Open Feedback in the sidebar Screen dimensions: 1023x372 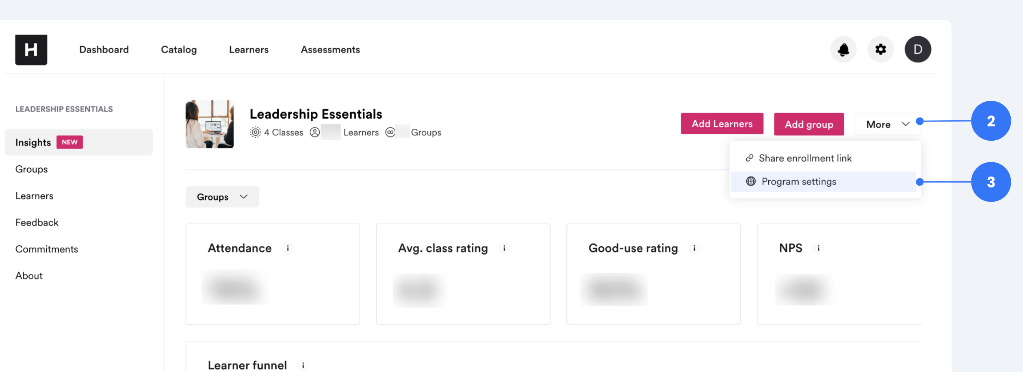coord(37,222)
